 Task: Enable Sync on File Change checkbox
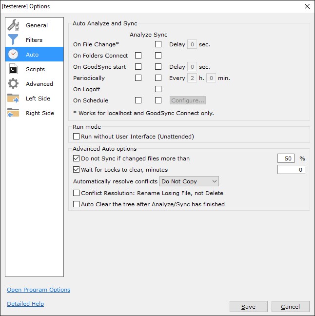158,44
